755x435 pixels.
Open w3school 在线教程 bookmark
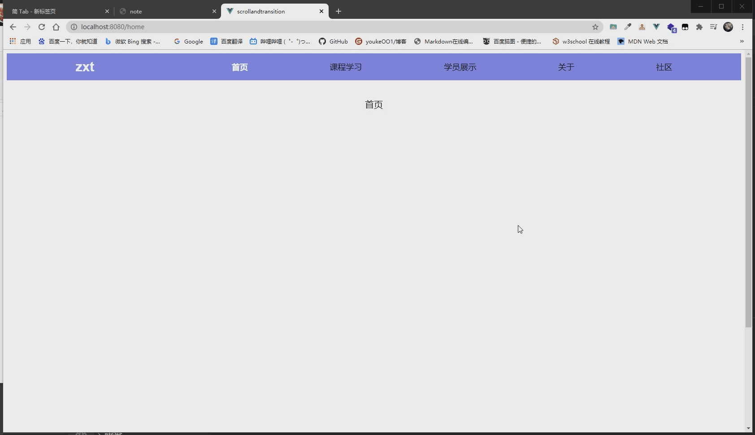pyautogui.click(x=581, y=41)
